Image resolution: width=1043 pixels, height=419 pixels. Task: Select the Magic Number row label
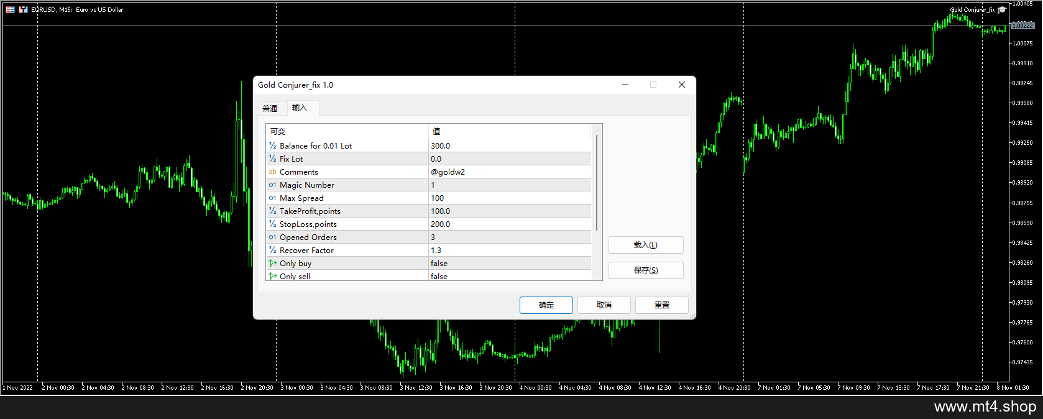(x=307, y=185)
